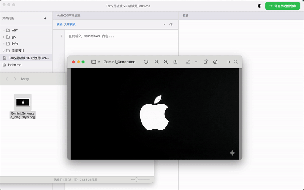Click Gemini_Generated_Imag...11ym.png file name
Screen dimensions: 304x190
click(x=23, y=115)
